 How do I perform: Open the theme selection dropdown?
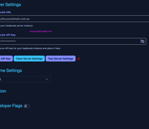25,79
